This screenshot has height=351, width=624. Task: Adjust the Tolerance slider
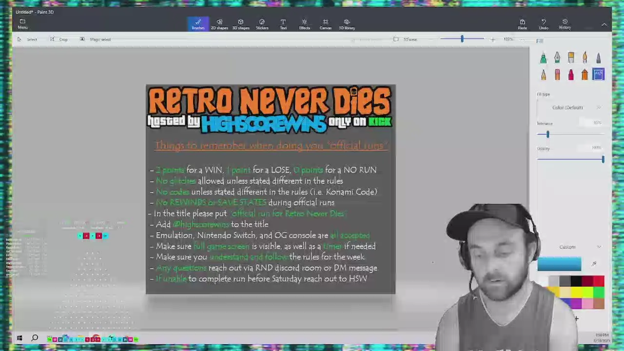coord(547,135)
